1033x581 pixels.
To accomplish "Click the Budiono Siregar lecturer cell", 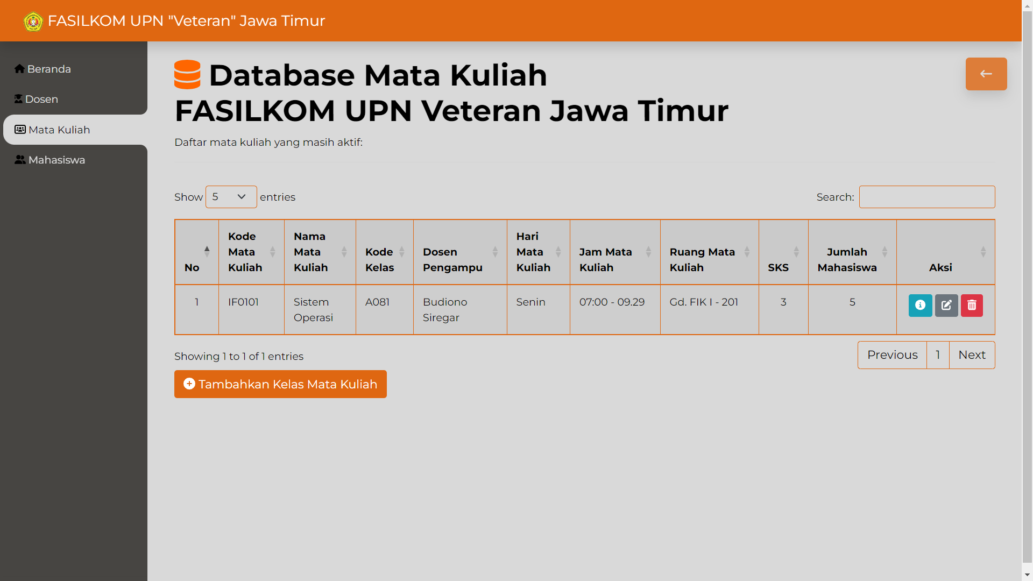I will [460, 310].
